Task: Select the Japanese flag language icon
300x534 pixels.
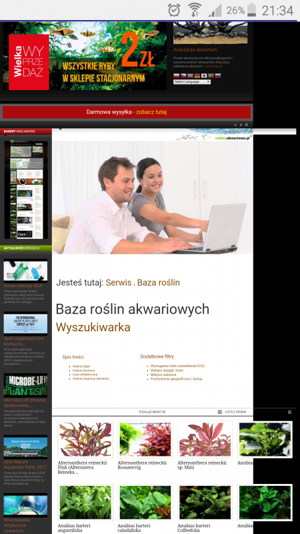Action: coord(204,75)
